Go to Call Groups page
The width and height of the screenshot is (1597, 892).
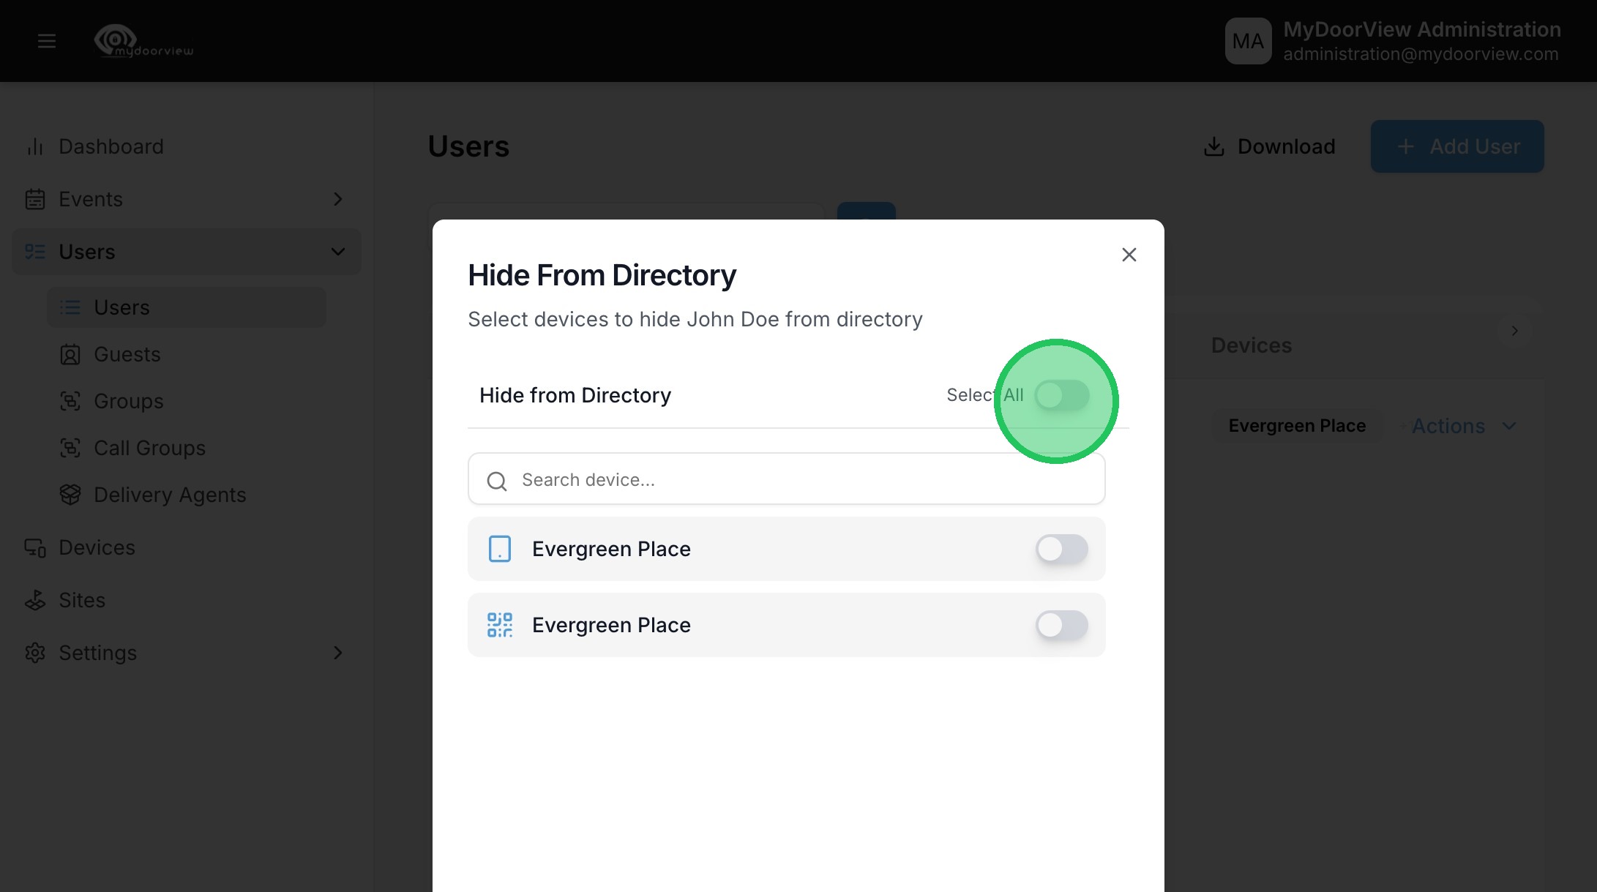tap(149, 449)
